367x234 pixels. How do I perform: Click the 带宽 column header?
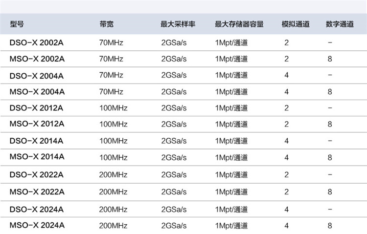107,24
